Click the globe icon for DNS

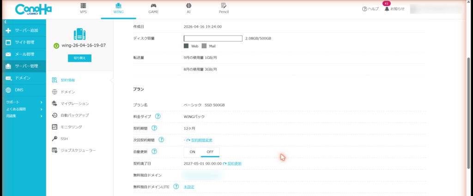pos(8,90)
